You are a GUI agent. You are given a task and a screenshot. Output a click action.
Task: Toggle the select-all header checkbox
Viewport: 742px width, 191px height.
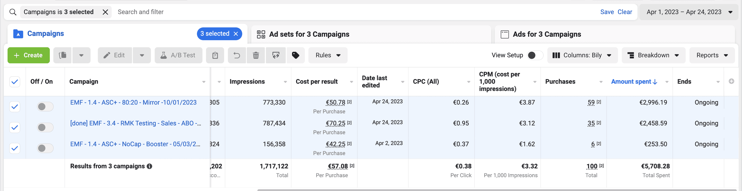(x=15, y=82)
